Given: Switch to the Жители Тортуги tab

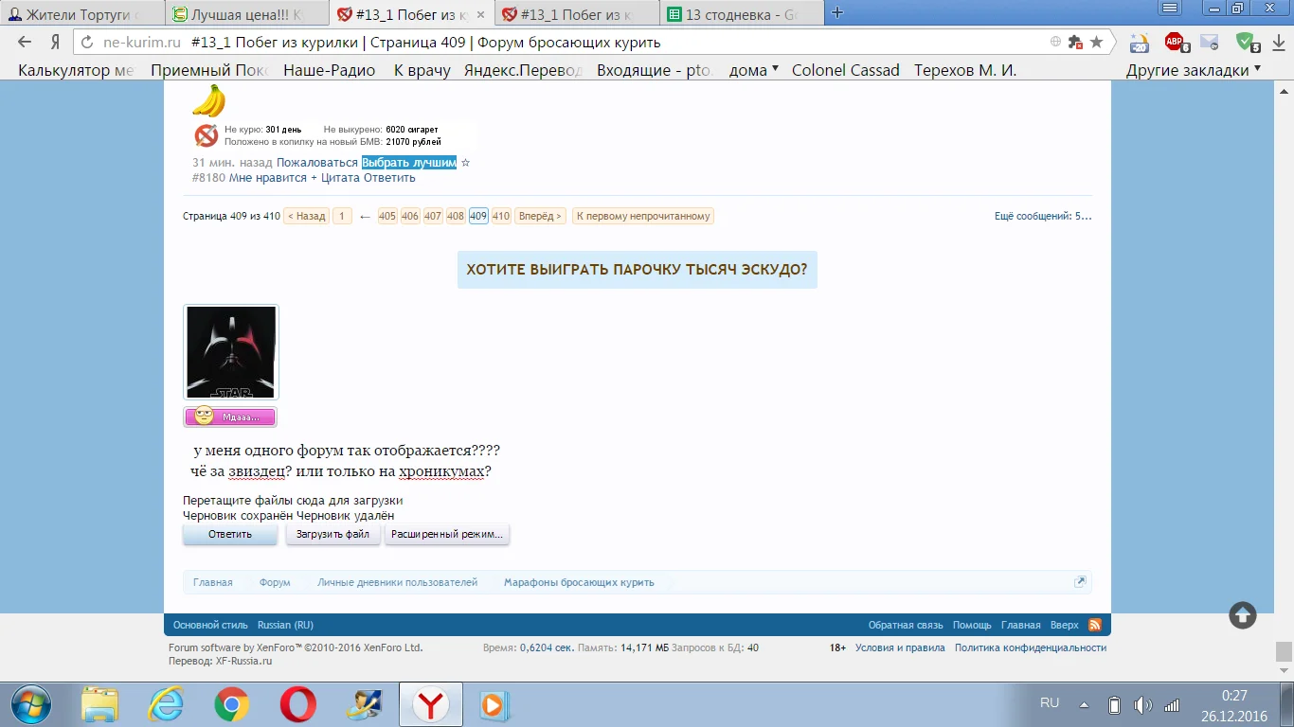Looking at the screenshot, I should 83,14.
